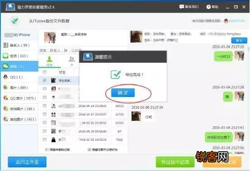Screen dimensions: 250x171
Task: Click the chat partner avatar in conversation header
Action: pyautogui.click(x=136, y=37)
